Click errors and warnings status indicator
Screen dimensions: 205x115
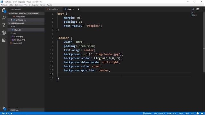5,113
